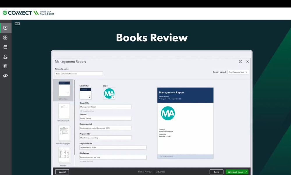Select the Cover page thumbnail
This screenshot has height=175, width=291.
(x=64, y=89)
